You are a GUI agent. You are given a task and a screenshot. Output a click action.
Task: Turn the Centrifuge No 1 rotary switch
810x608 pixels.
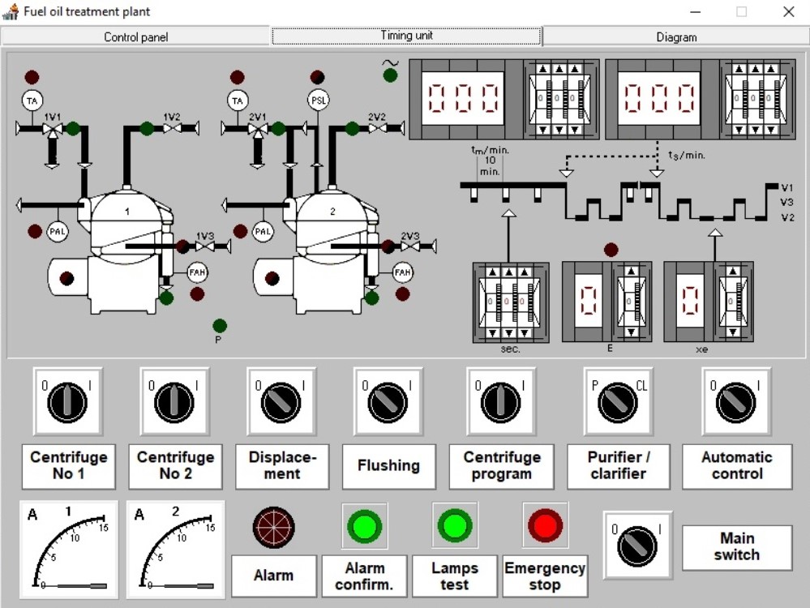[x=67, y=401]
